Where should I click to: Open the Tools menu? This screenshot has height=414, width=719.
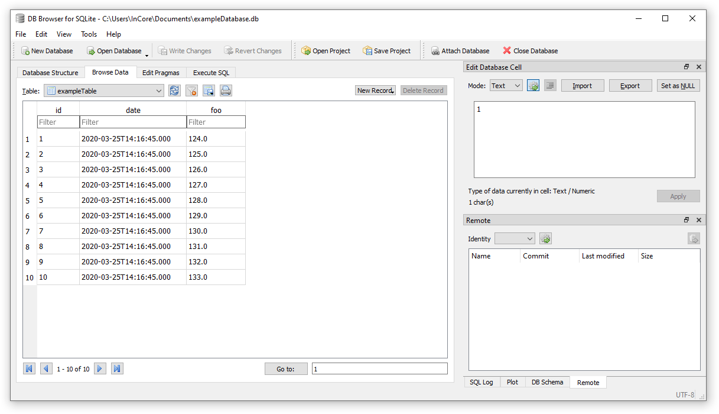(x=89, y=34)
